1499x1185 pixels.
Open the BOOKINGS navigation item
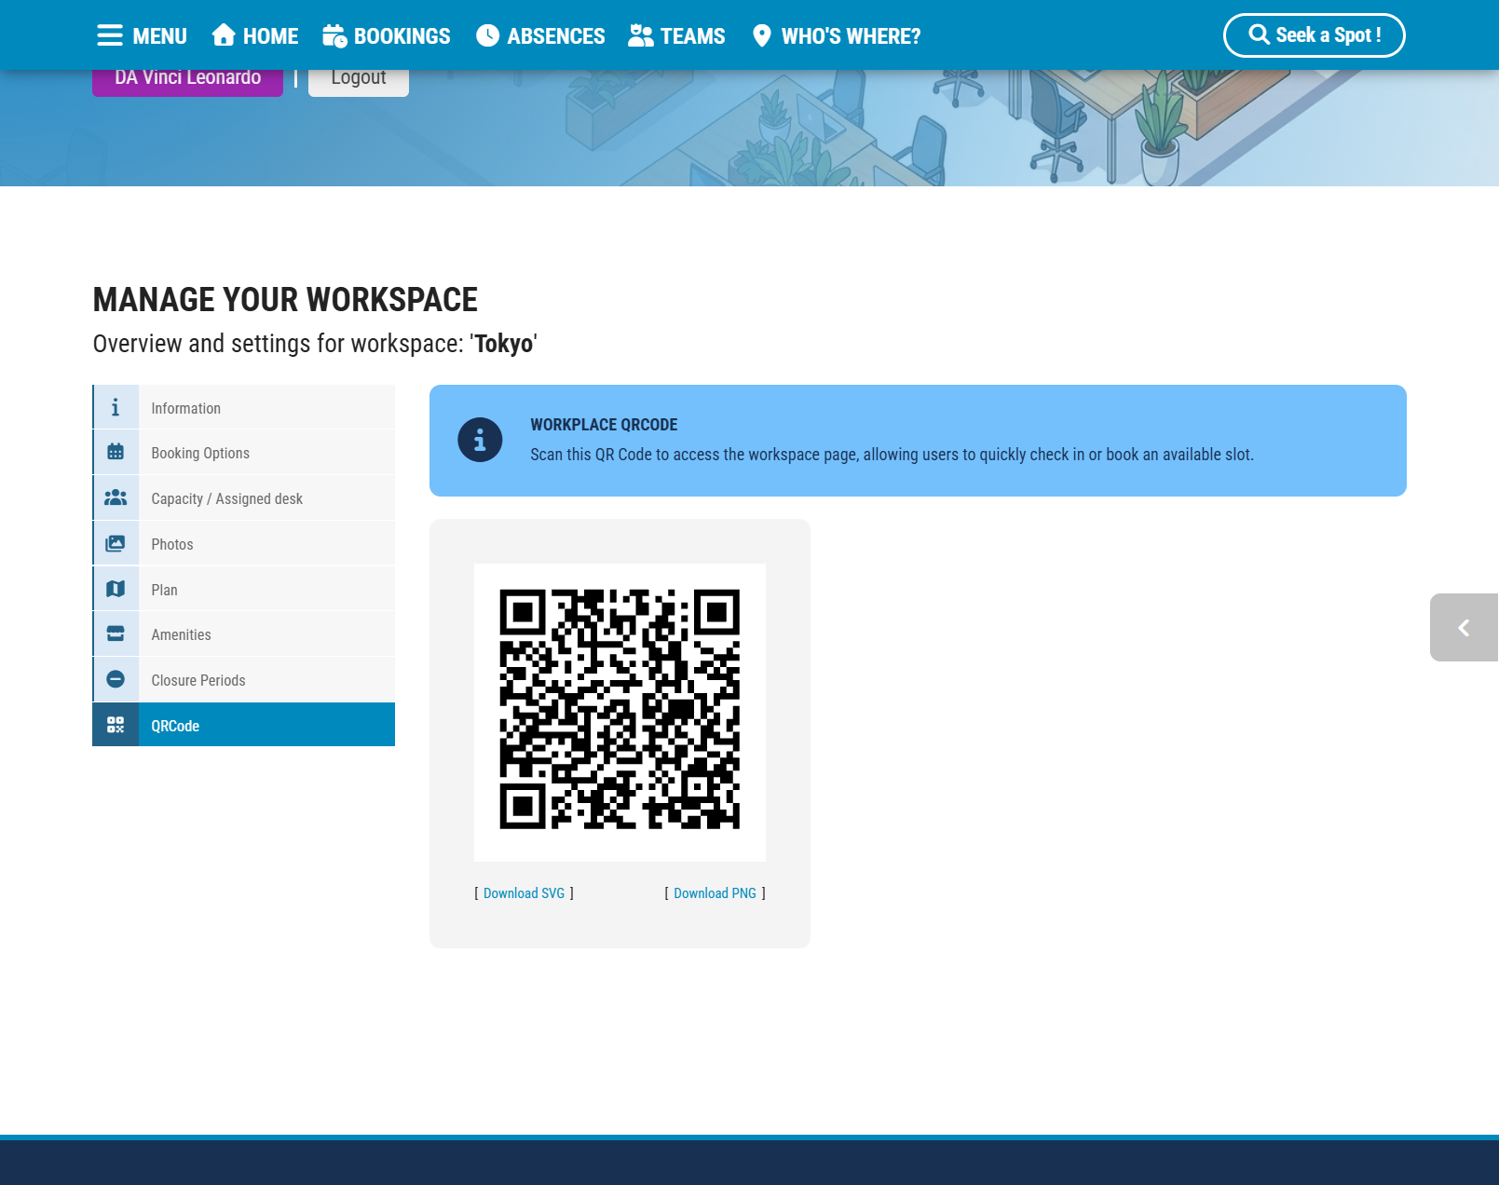(x=386, y=35)
